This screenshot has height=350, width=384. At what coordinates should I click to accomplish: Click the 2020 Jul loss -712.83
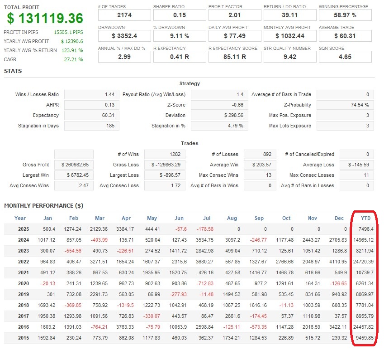pyautogui.click(x=205, y=283)
